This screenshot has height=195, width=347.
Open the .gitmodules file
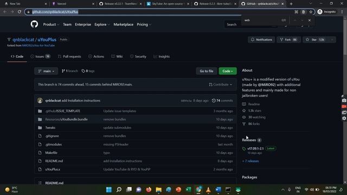[53, 145]
